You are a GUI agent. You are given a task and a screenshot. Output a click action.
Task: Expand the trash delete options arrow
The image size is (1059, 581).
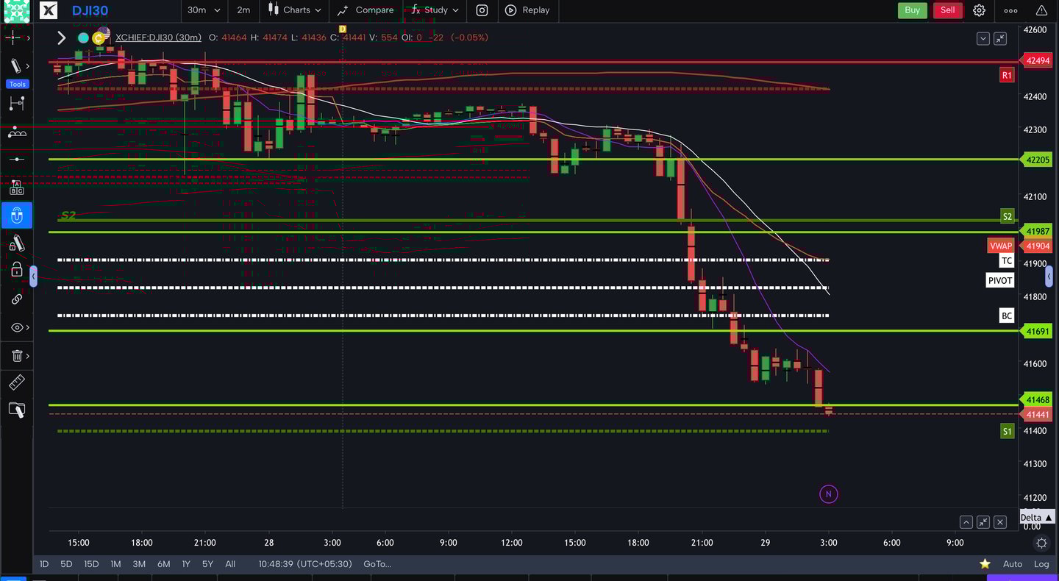(27, 356)
